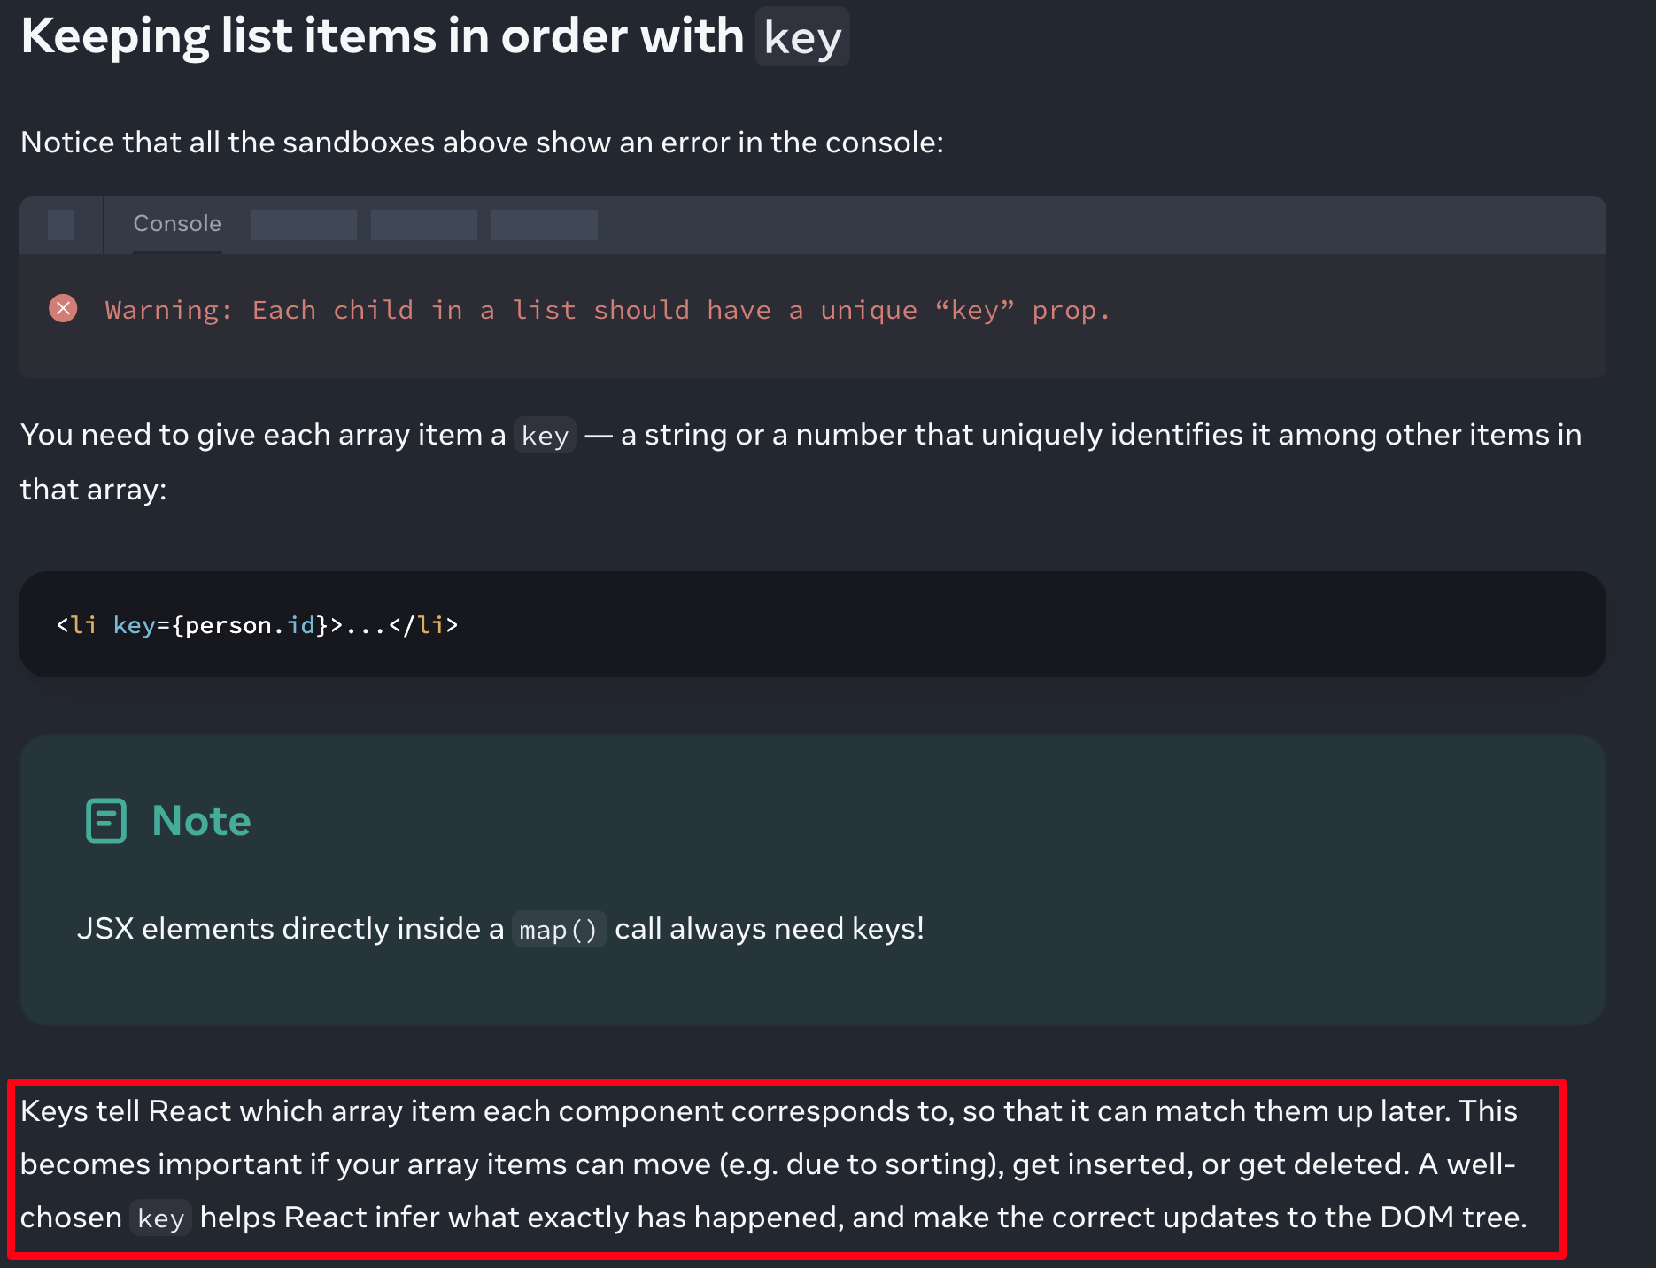
Task: Click inline key code after 'array item a'
Action: pyautogui.click(x=546, y=436)
